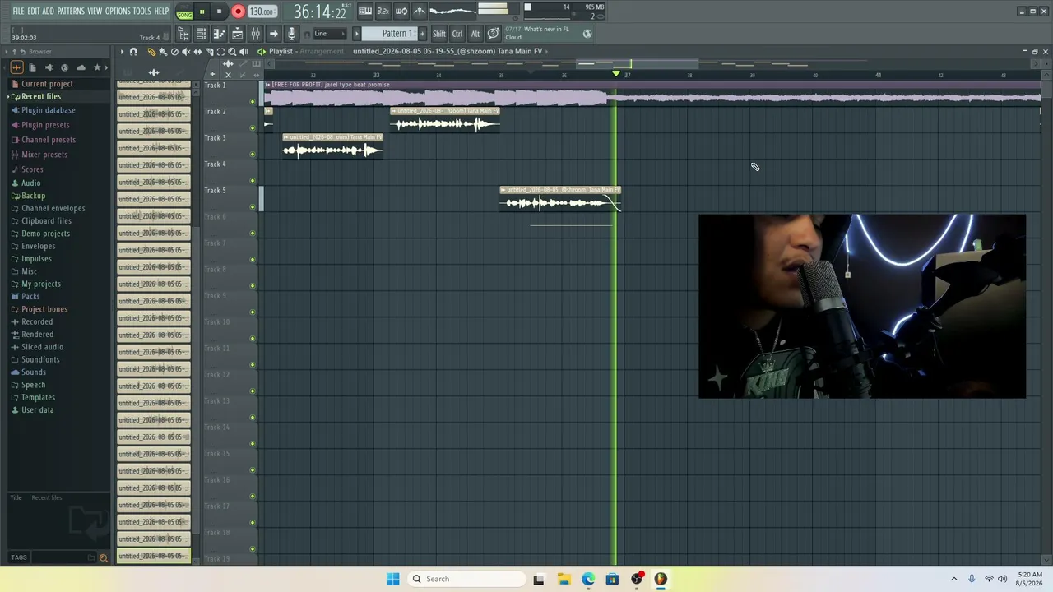Select the playlist mute tool

pos(186,52)
